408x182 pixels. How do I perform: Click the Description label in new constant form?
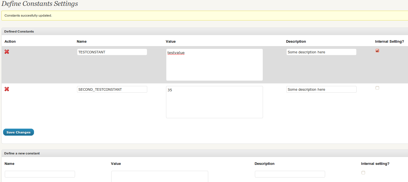coord(264,163)
